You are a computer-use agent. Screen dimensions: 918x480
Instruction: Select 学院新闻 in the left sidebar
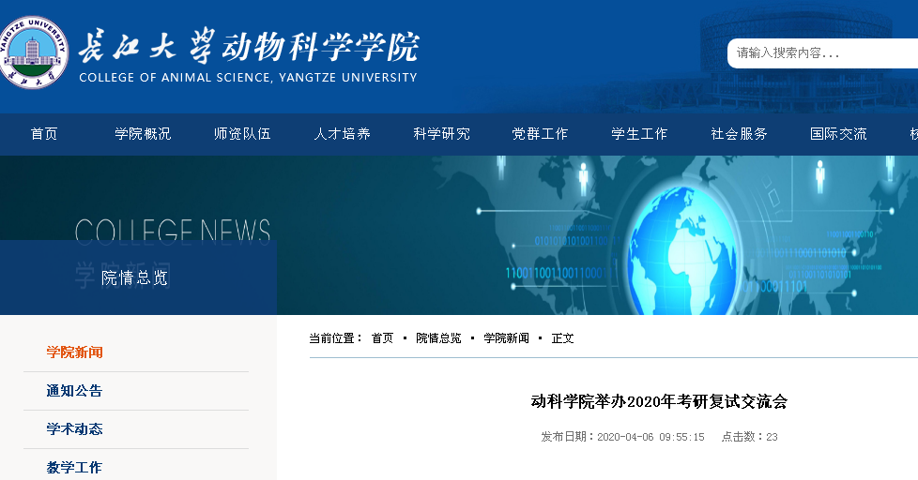click(75, 352)
